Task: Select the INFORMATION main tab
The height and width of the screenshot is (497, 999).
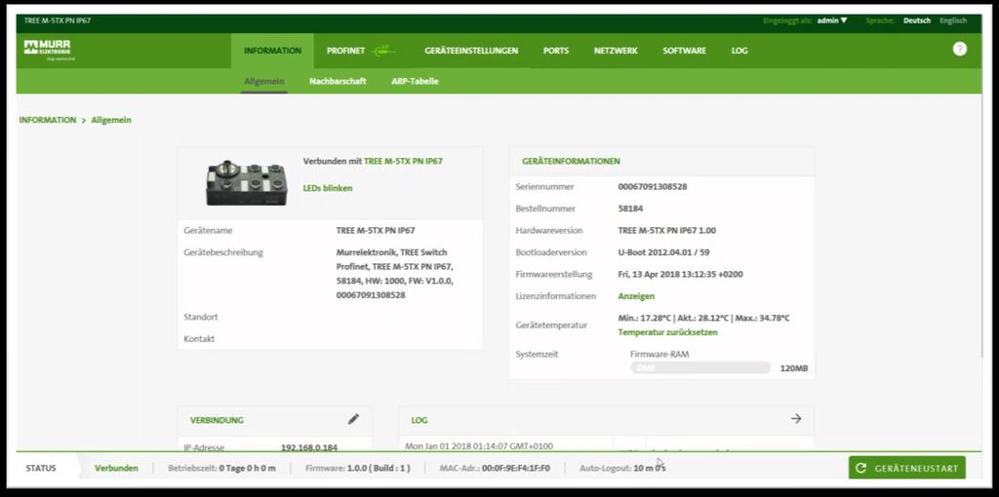Action: click(273, 51)
